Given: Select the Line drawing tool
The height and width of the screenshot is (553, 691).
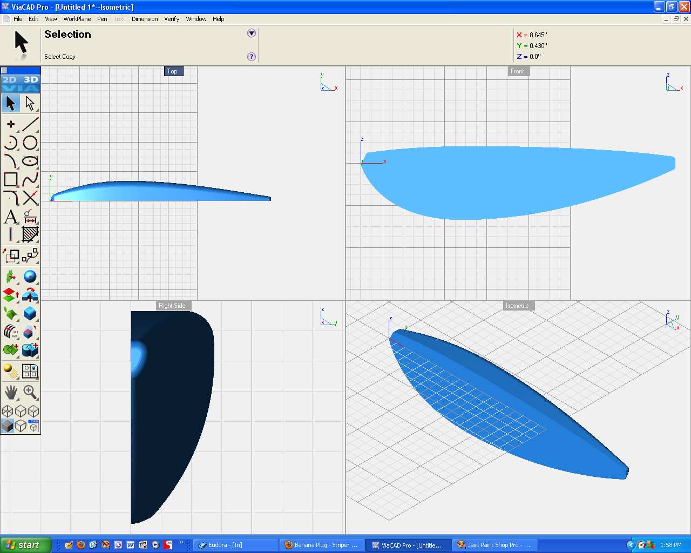Looking at the screenshot, I should 30,124.
